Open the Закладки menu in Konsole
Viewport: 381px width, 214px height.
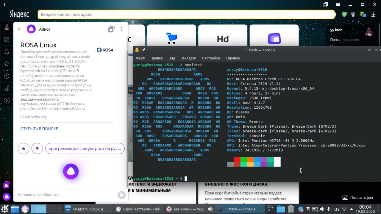[x=188, y=58]
